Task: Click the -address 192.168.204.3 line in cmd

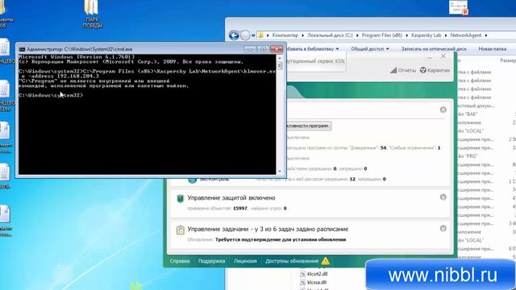Action: tap(60, 76)
